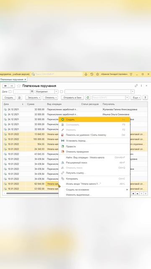Expand the Оплатить dropdown button
This screenshot has width=151, height=269.
coord(50,98)
